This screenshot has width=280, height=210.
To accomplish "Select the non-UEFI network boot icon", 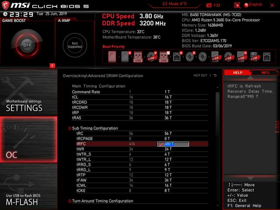I will tap(266, 57).
